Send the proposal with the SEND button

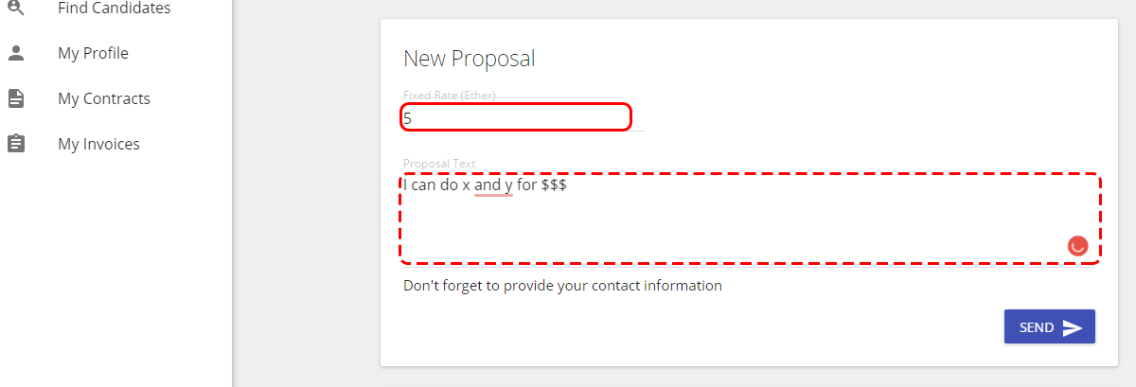tap(1049, 326)
